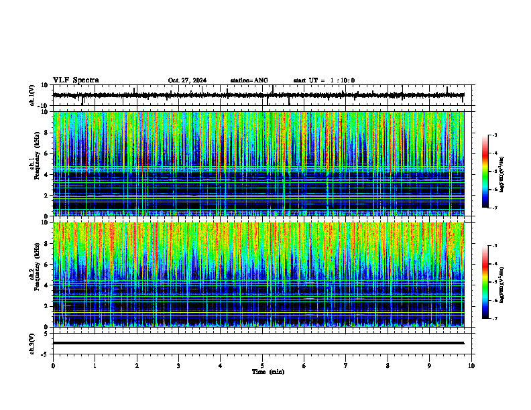This screenshot has height=410, width=531.
Task: Click the ch.1 spectrogram plot area
Action: pyautogui.click(x=259, y=163)
